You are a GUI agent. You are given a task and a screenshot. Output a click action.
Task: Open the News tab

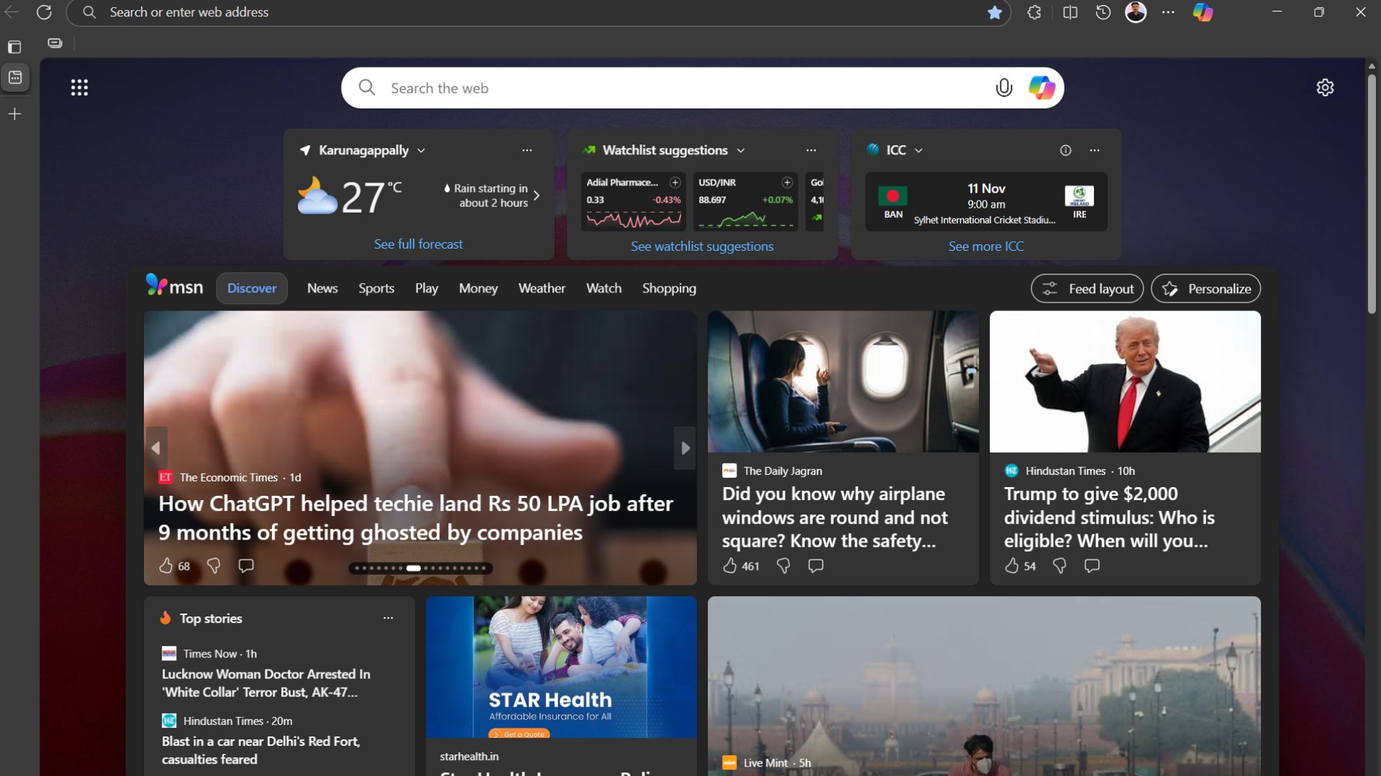click(322, 288)
